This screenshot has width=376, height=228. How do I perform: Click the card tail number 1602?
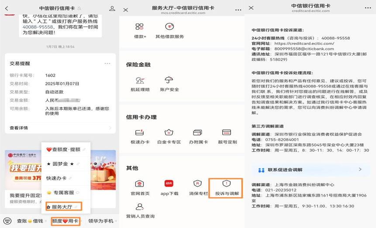[50, 75]
